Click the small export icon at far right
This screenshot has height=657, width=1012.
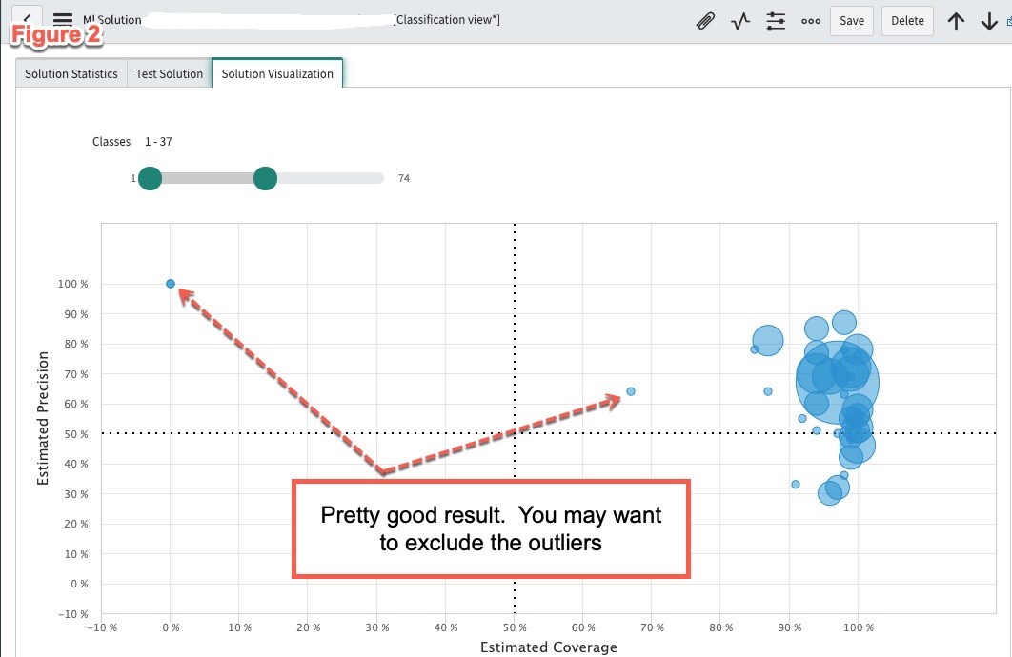1006,19
